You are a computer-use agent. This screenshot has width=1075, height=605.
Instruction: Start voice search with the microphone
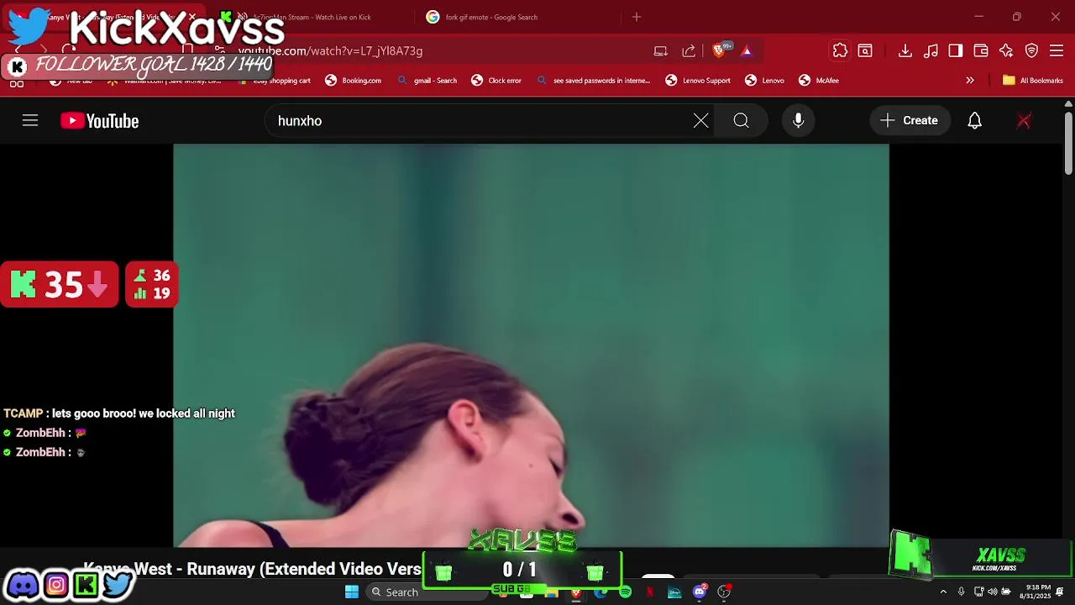coord(798,121)
